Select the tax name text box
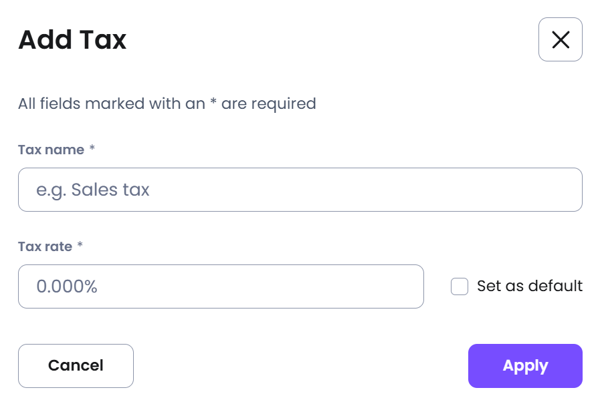598x404 pixels. 300,190
